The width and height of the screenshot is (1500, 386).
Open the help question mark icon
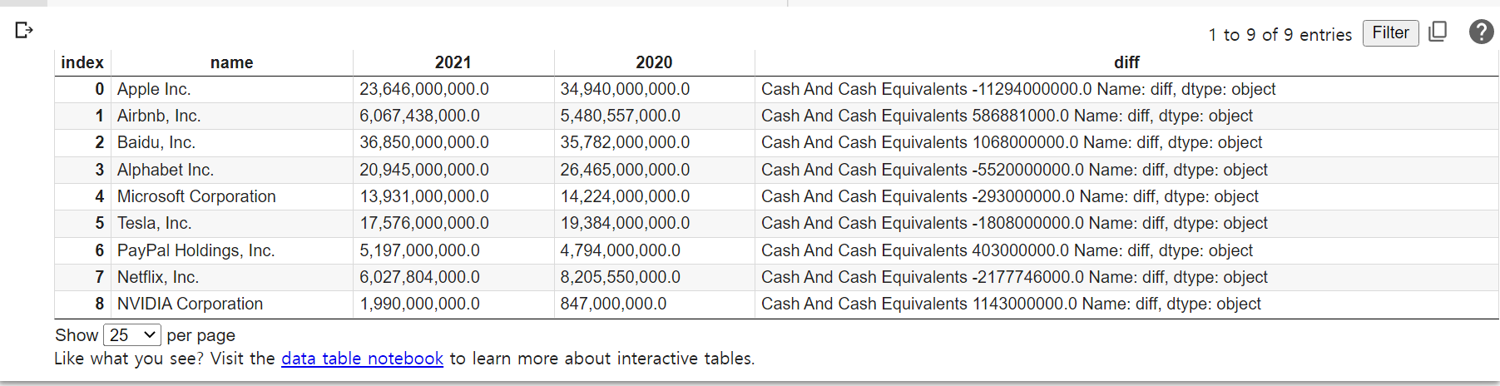click(1481, 32)
